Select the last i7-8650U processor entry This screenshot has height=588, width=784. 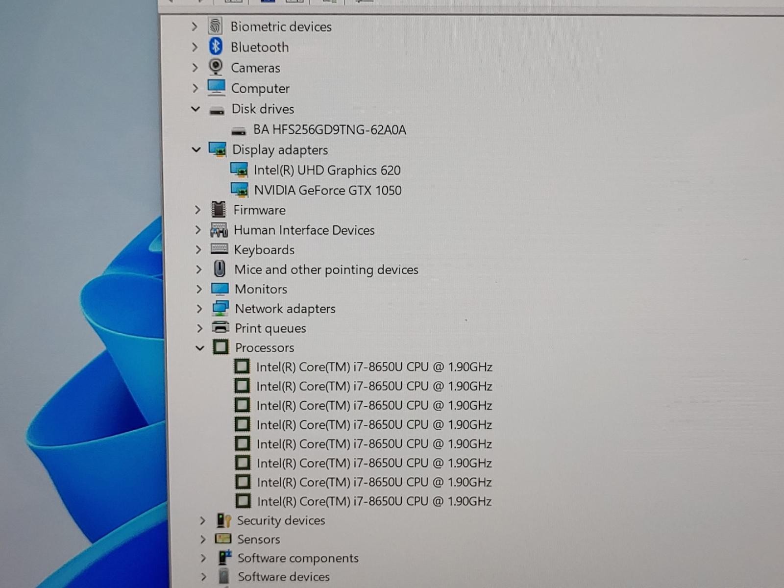point(374,501)
